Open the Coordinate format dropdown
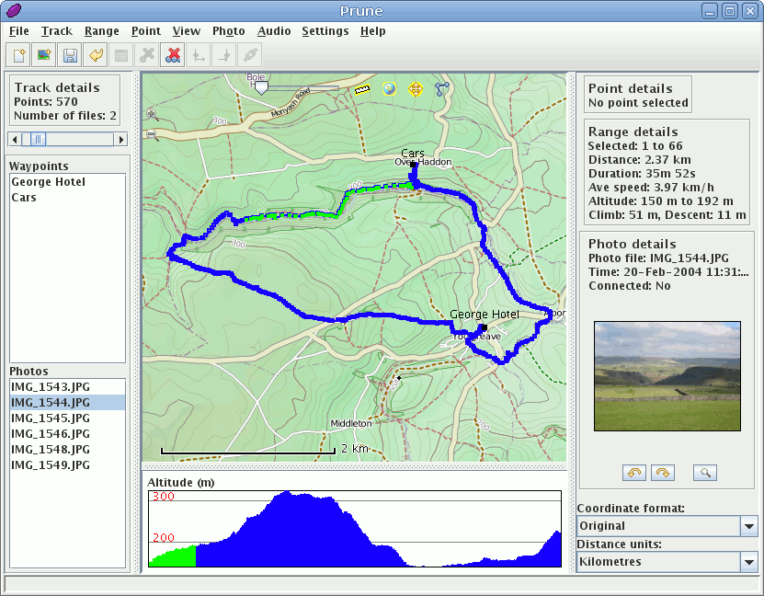The height and width of the screenshot is (596, 764). coord(749,526)
